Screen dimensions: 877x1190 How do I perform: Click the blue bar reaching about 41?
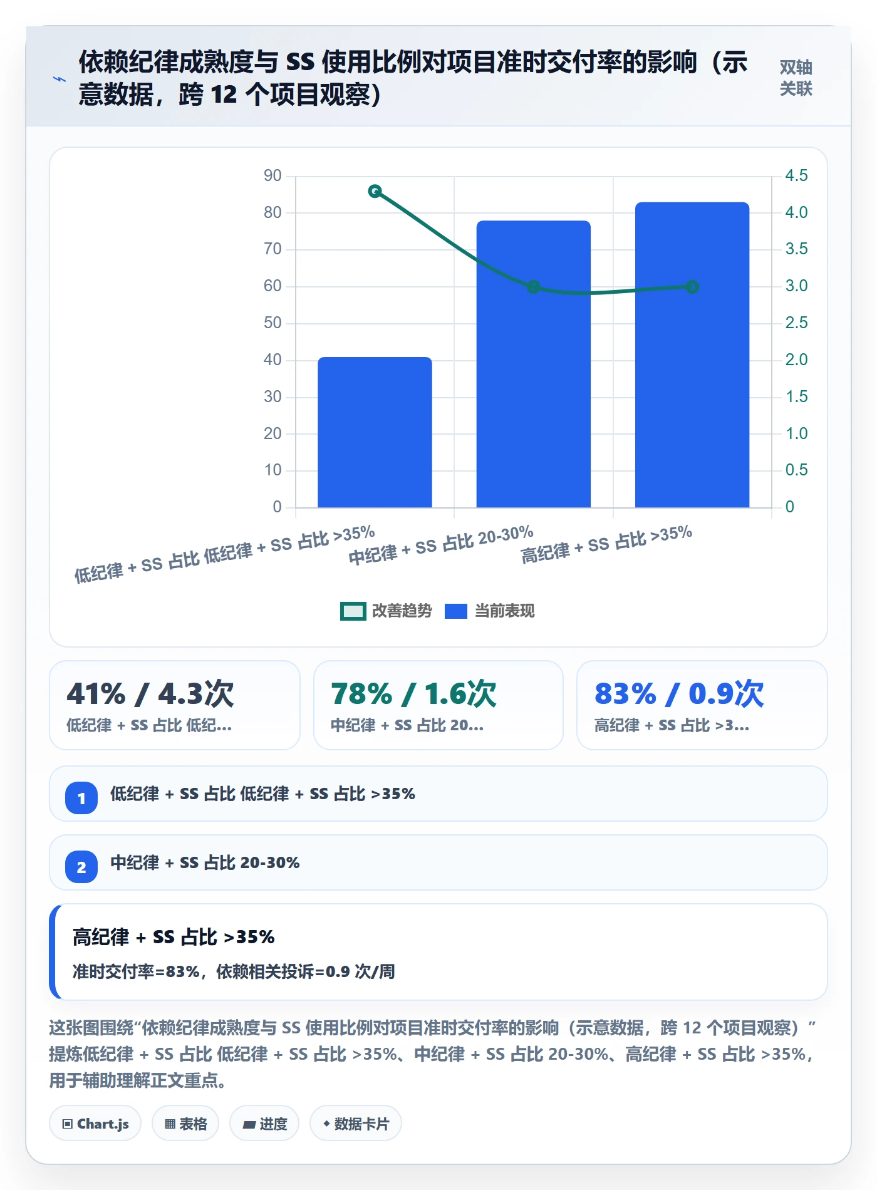375,432
